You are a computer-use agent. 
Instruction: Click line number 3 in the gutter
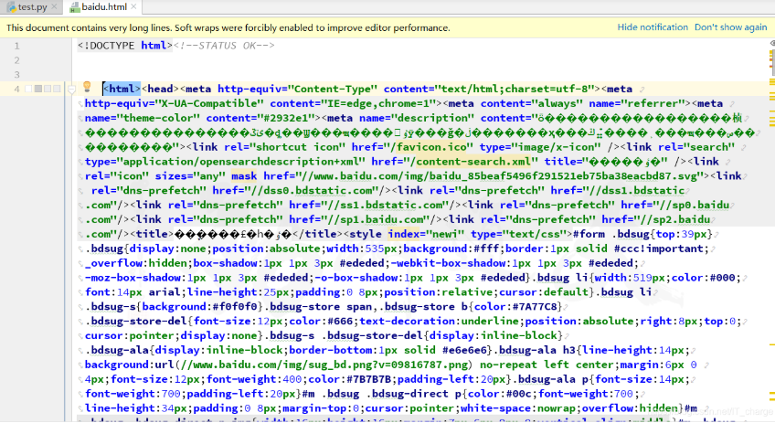coord(16,75)
